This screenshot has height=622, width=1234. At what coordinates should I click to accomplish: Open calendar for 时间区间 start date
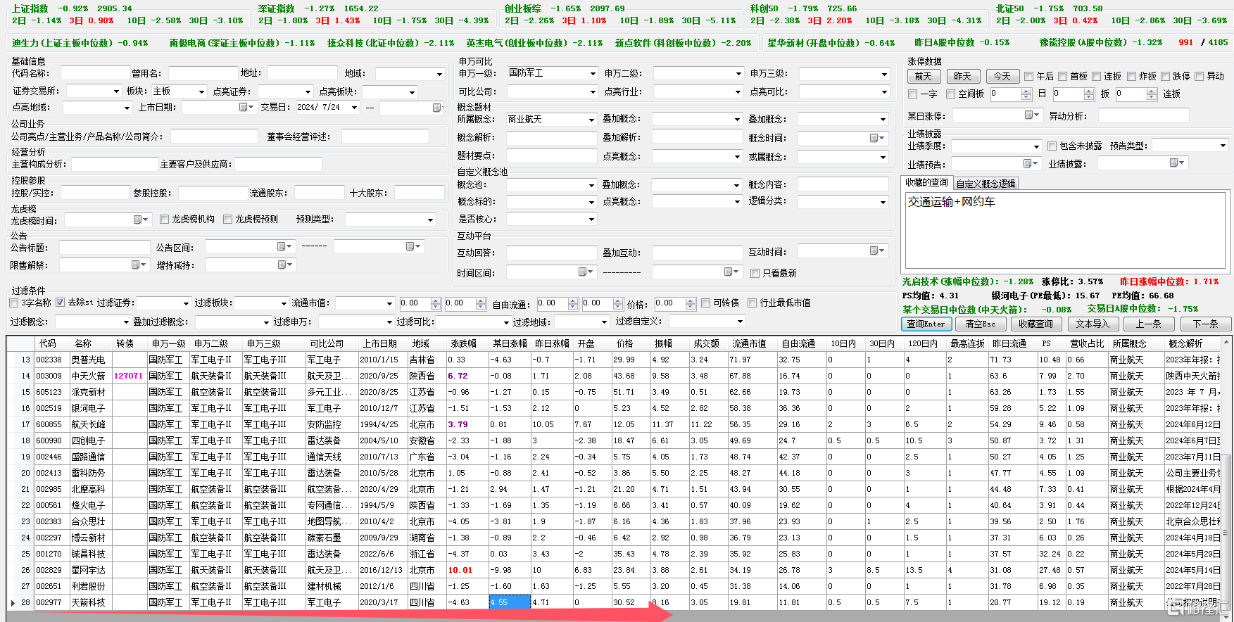[585, 272]
